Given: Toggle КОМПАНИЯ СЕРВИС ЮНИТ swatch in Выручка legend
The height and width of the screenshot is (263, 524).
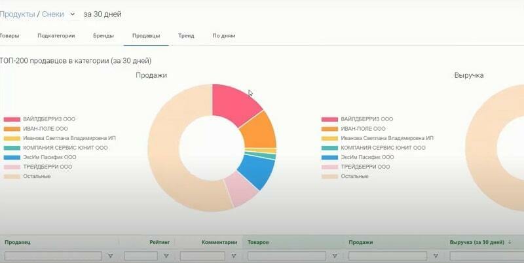Looking at the screenshot, I should pos(330,148).
